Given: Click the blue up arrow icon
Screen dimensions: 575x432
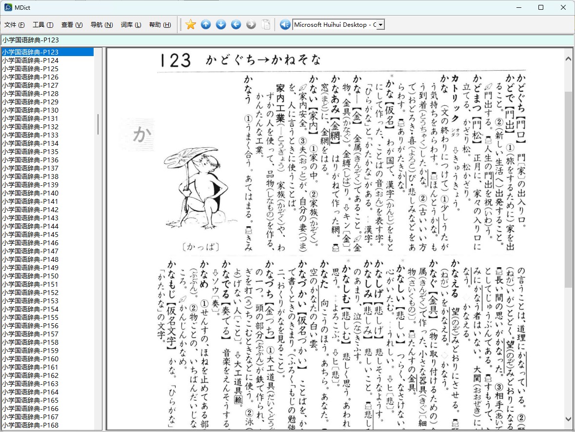Looking at the screenshot, I should click(206, 24).
